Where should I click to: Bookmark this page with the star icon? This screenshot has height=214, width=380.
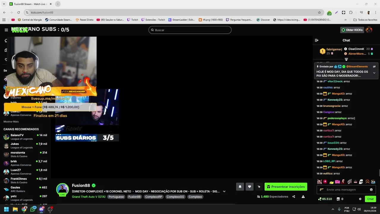pyautogui.click(x=319, y=12)
